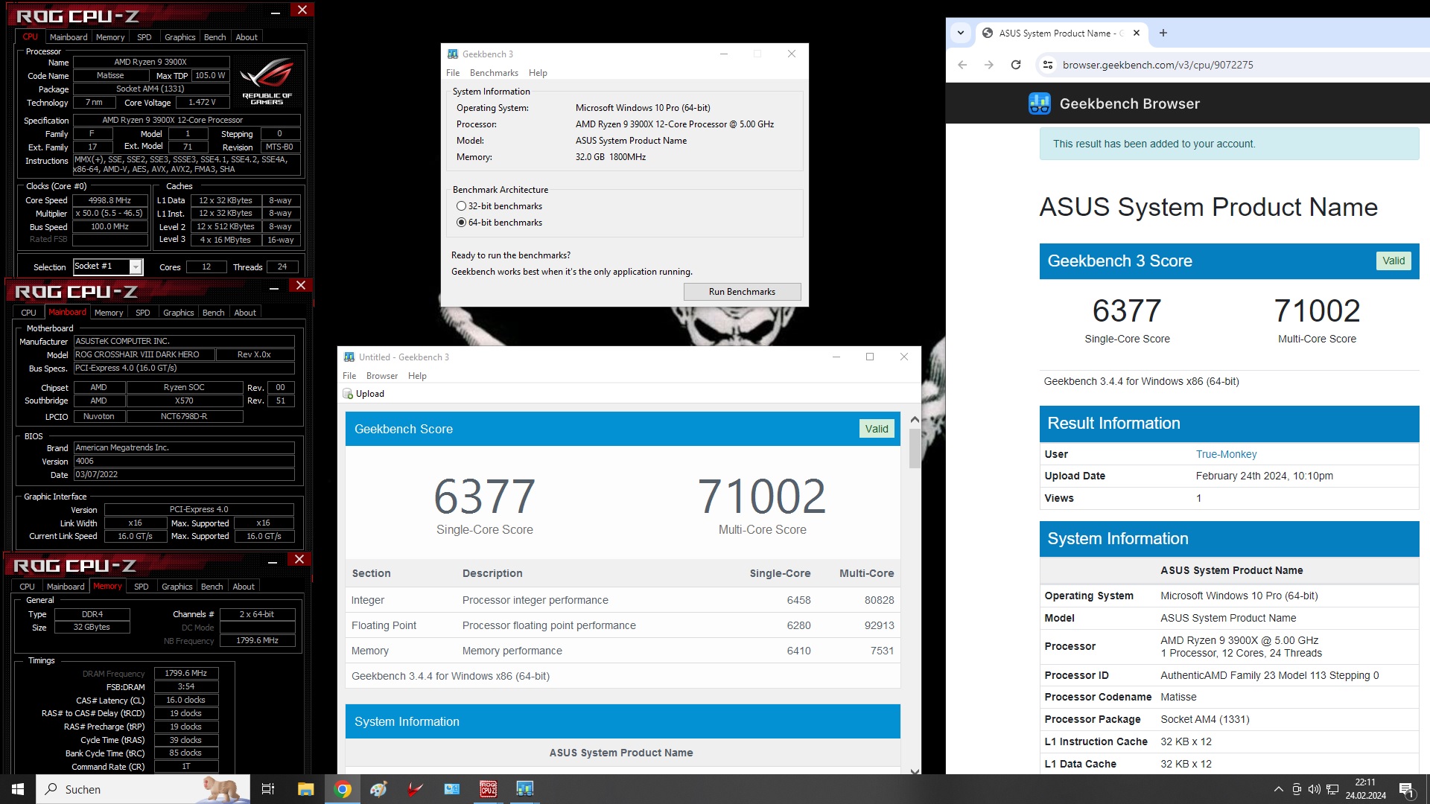Click scrollbar up arrow in results window

[915, 420]
